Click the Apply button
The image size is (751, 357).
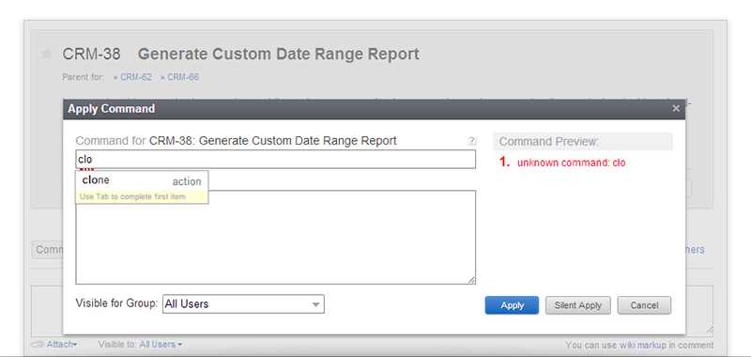512,305
